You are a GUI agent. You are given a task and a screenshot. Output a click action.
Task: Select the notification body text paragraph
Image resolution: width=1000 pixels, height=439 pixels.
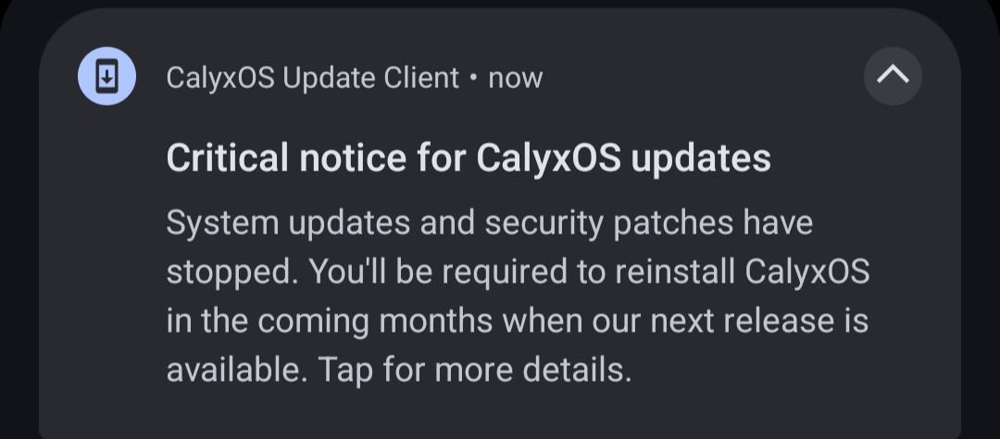(x=518, y=296)
